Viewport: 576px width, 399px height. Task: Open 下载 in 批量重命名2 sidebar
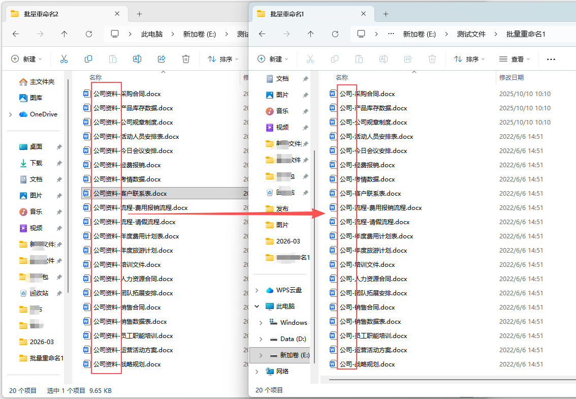pos(31,163)
